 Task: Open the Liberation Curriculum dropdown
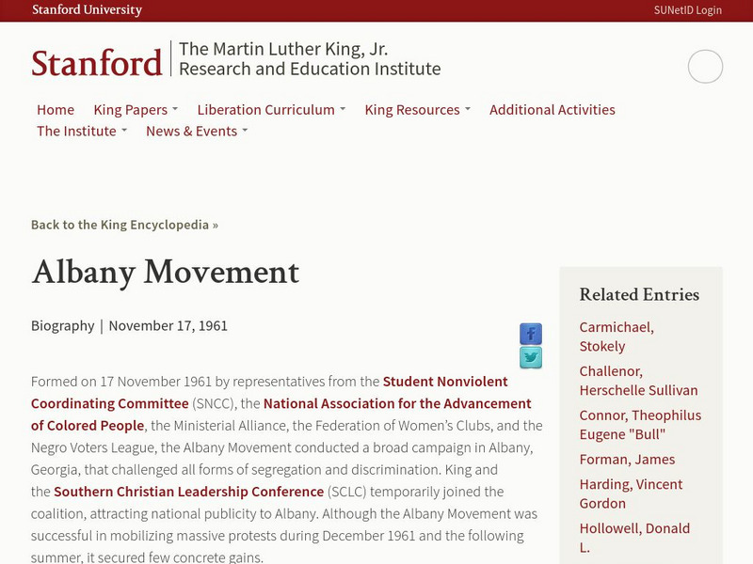click(265, 109)
